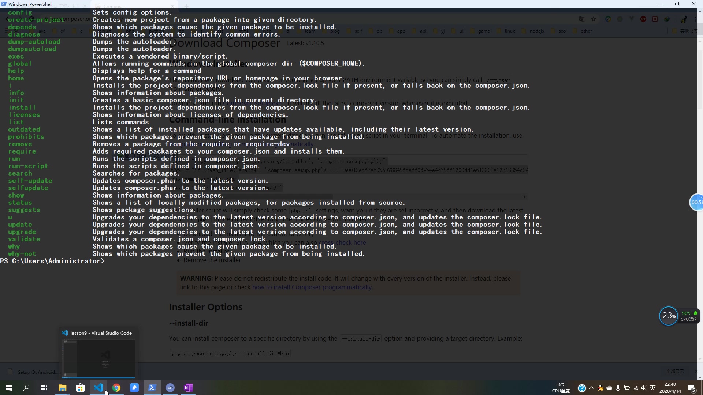
Task: Click the round timer bubble at right edge
Action: pyautogui.click(x=696, y=202)
